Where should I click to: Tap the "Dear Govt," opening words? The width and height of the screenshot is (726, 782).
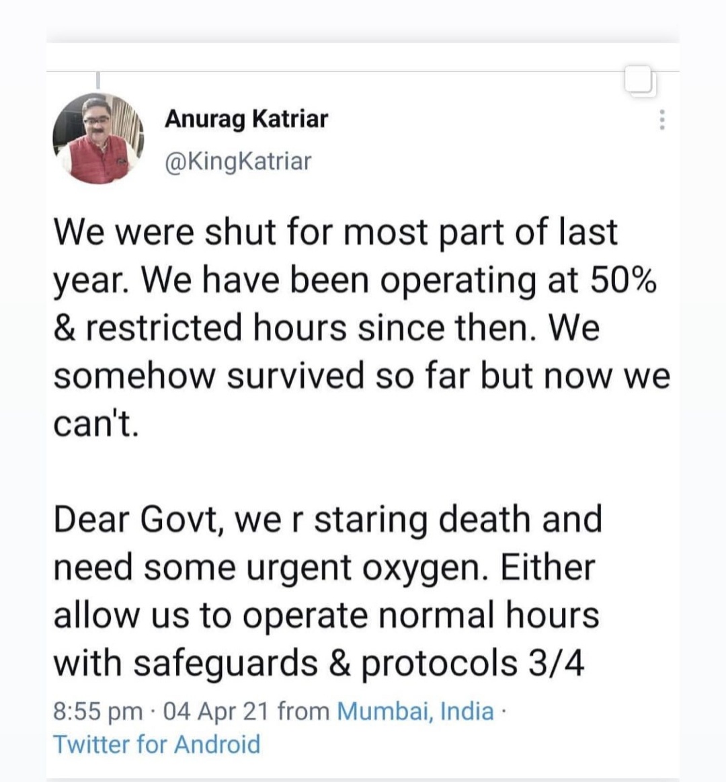(x=138, y=520)
